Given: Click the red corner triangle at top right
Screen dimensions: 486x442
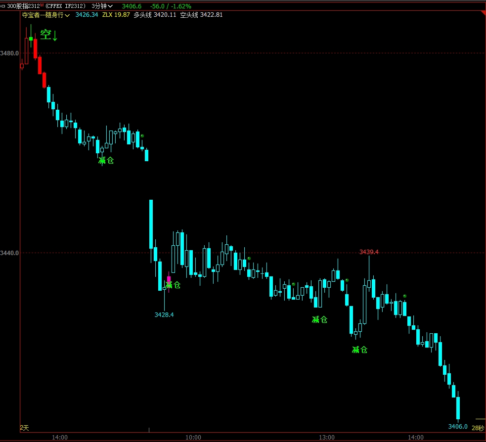Looking at the screenshot, I should pyautogui.click(x=483, y=13).
